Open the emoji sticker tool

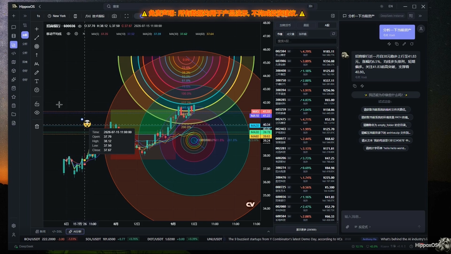[37, 90]
